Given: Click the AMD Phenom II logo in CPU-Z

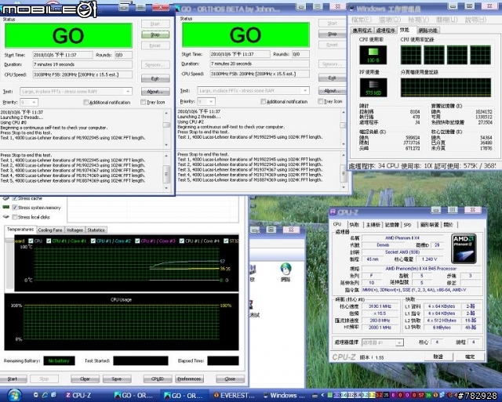Looking at the screenshot, I should point(464,248).
